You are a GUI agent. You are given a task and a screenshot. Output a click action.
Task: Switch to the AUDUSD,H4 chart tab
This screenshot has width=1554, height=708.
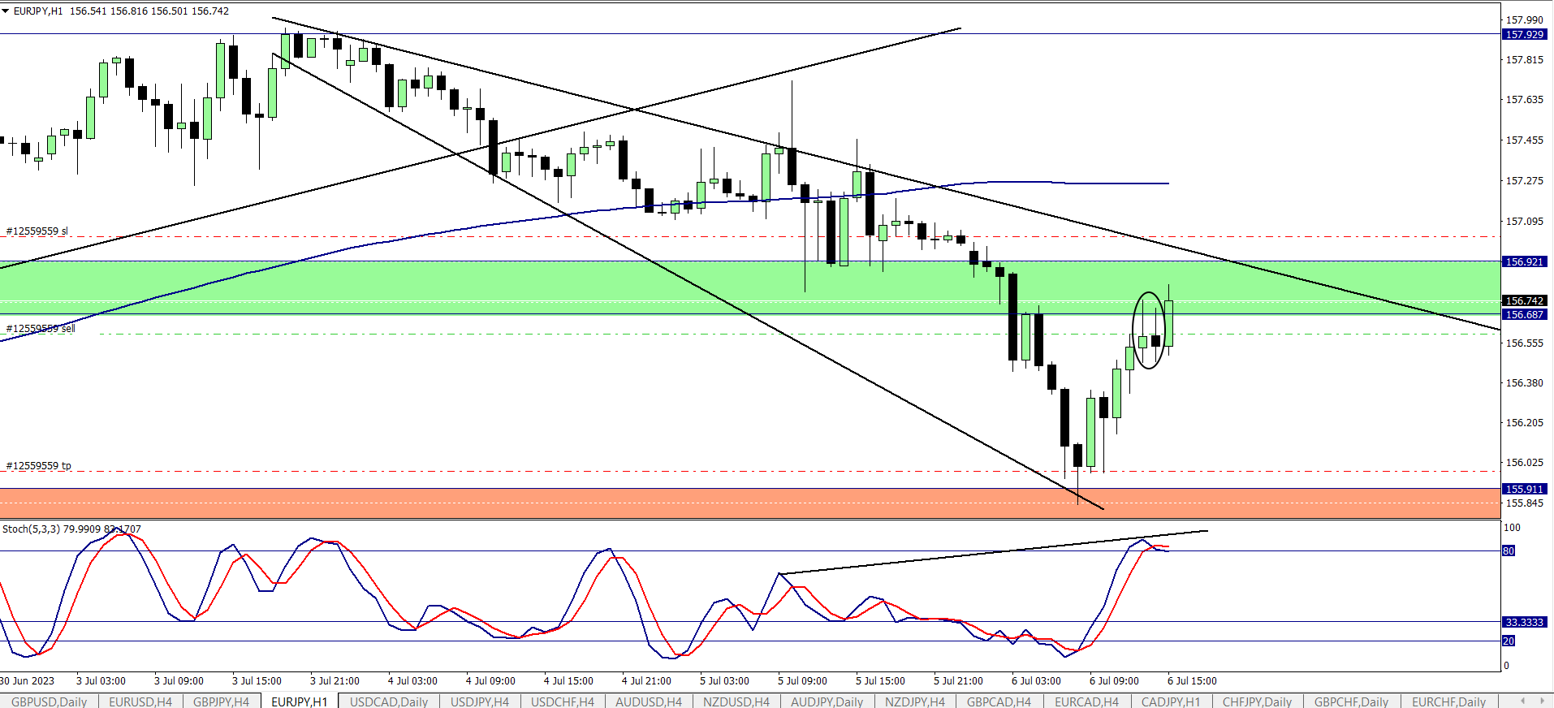649,702
